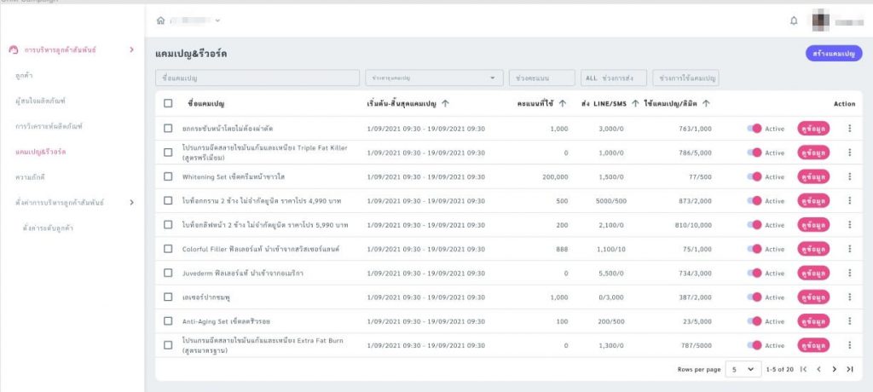Open kebab menu for Juvederm row
This screenshot has height=392, width=873.
tap(850, 273)
